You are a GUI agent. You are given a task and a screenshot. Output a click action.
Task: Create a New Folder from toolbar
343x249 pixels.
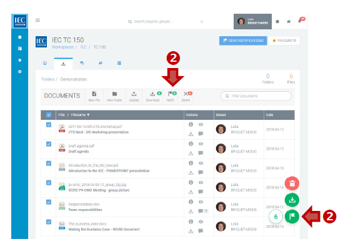tap(114, 96)
